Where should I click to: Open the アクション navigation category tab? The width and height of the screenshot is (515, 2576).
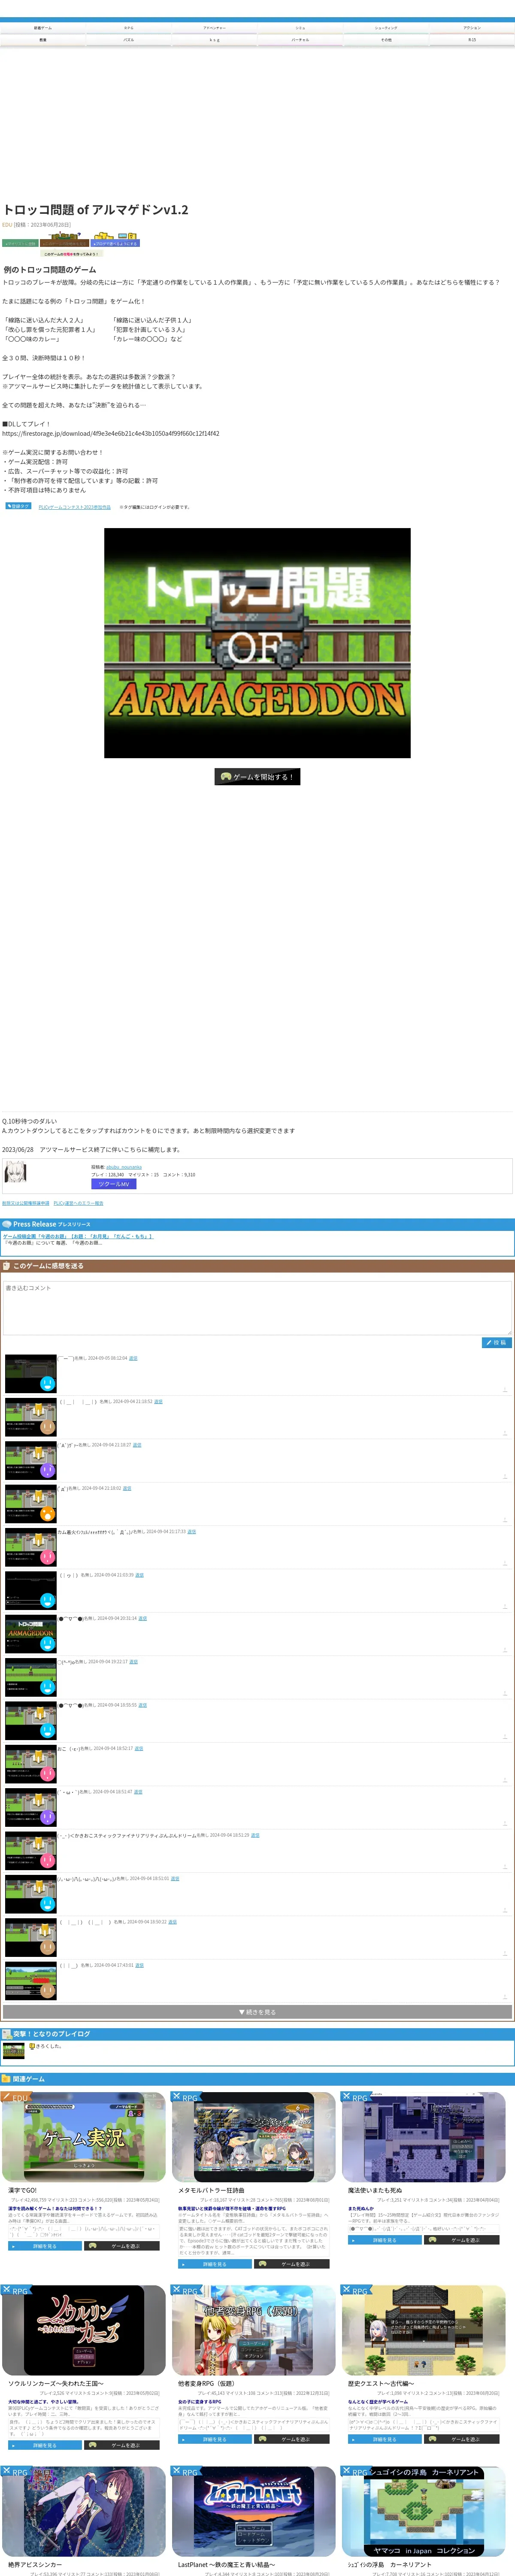(472, 28)
